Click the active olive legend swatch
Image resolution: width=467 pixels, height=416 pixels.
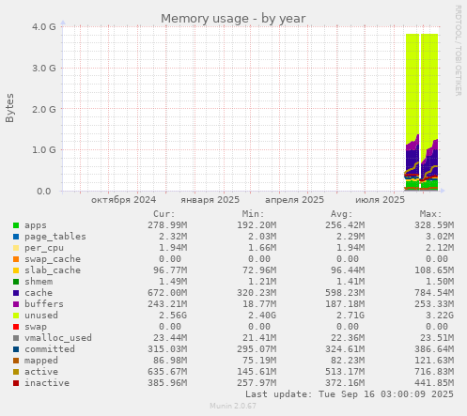16,372
